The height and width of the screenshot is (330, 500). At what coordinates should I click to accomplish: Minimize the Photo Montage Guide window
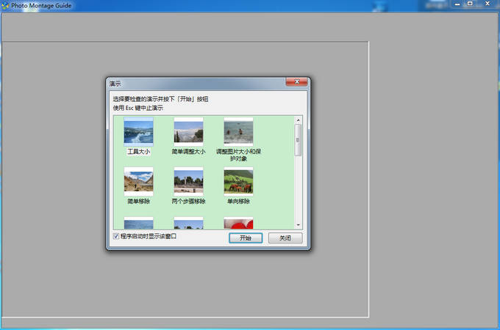point(456,4)
